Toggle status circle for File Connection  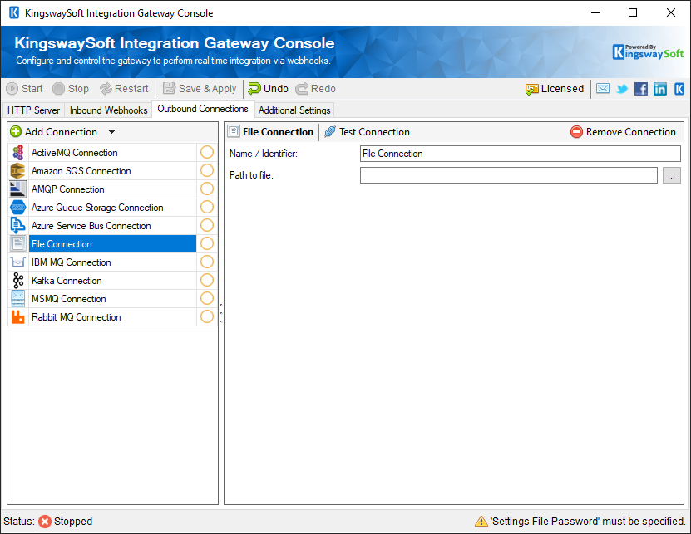tap(207, 243)
